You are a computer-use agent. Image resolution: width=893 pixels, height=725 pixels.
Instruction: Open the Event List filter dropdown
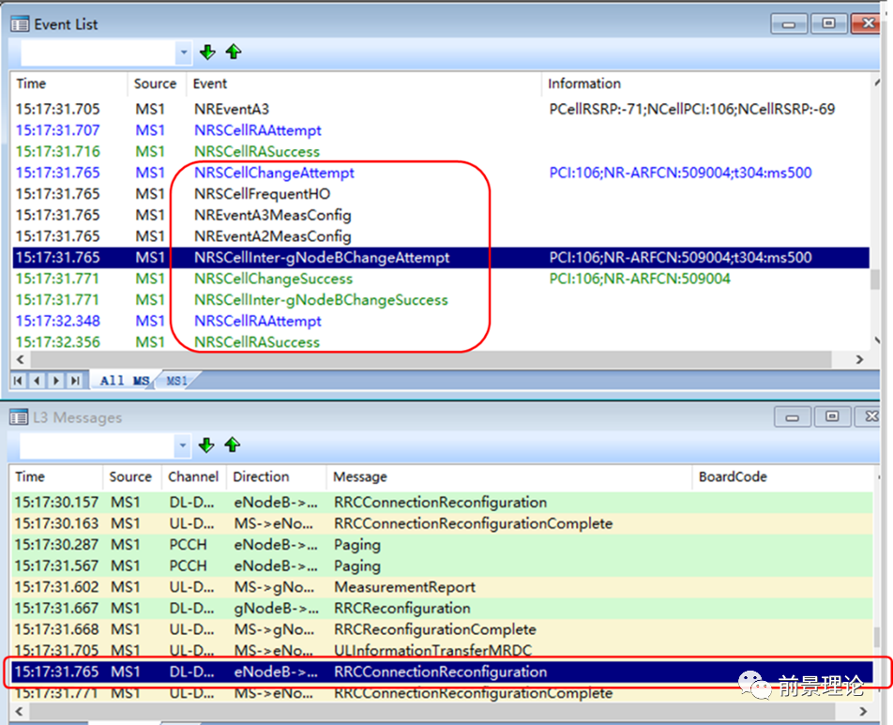click(184, 53)
